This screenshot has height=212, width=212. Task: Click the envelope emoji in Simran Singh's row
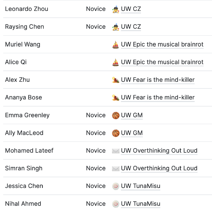click(x=116, y=168)
